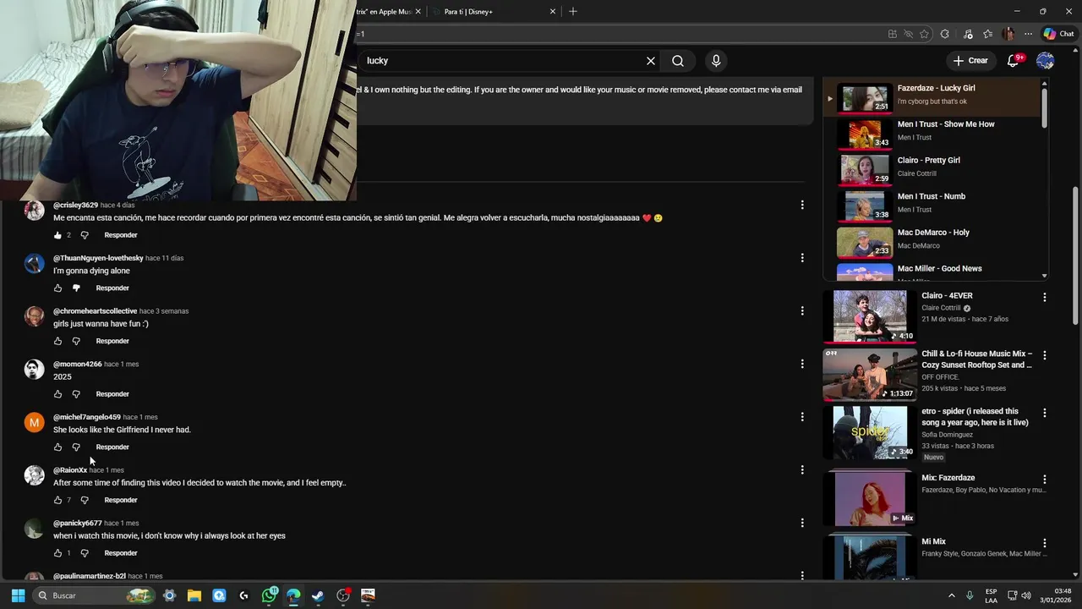
Task: Open more options for etro - spider video
Action: pos(1045,413)
